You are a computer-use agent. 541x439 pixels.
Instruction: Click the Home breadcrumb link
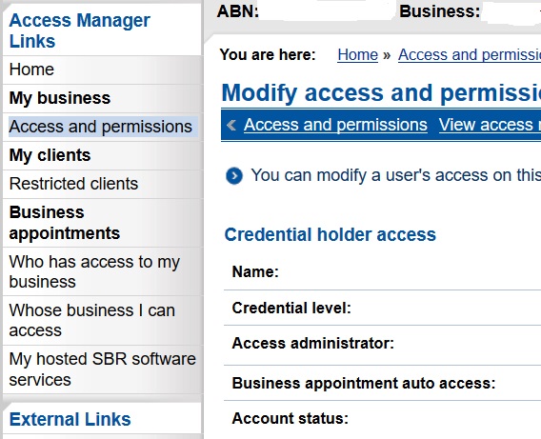point(358,55)
